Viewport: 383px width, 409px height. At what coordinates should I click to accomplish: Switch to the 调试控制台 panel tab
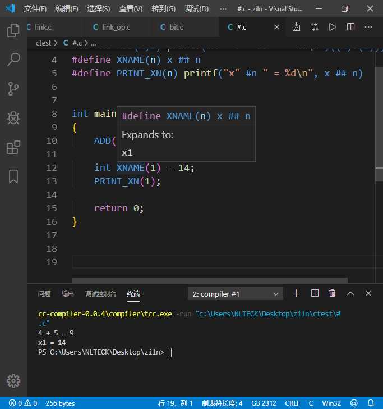[x=100, y=294]
